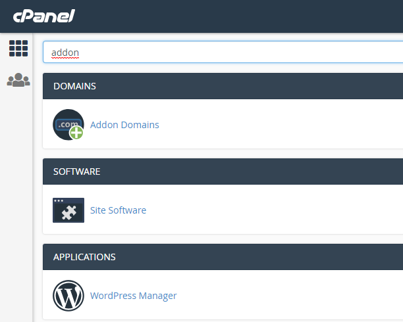Click the green plus badge on Addon Domains
Image resolution: width=403 pixels, height=322 pixels.
click(76, 133)
